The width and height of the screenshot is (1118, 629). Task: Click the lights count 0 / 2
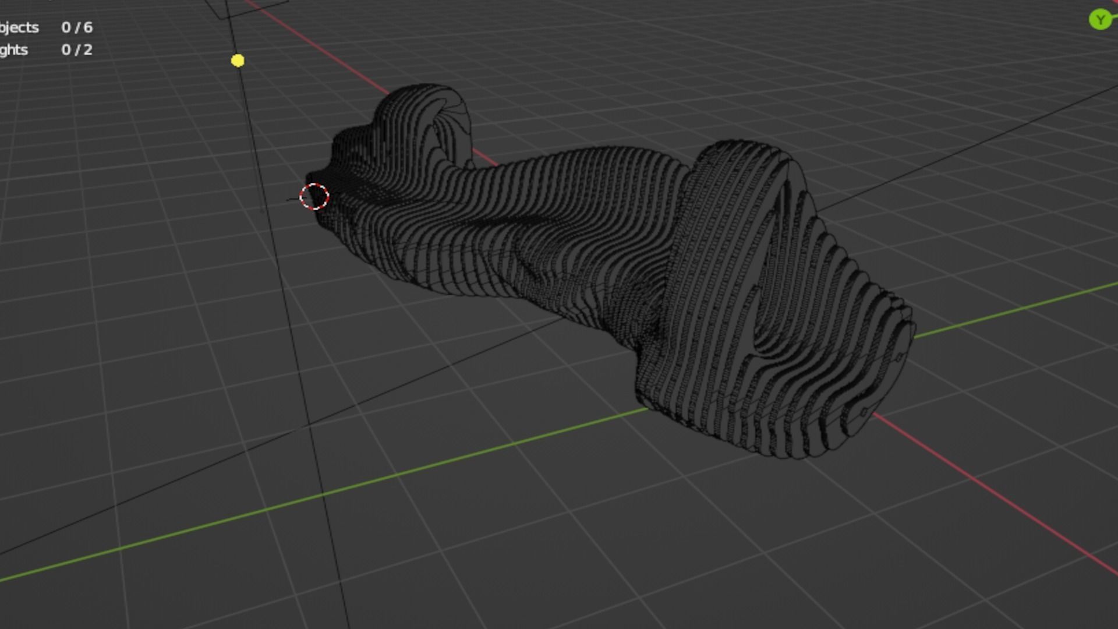pos(77,50)
